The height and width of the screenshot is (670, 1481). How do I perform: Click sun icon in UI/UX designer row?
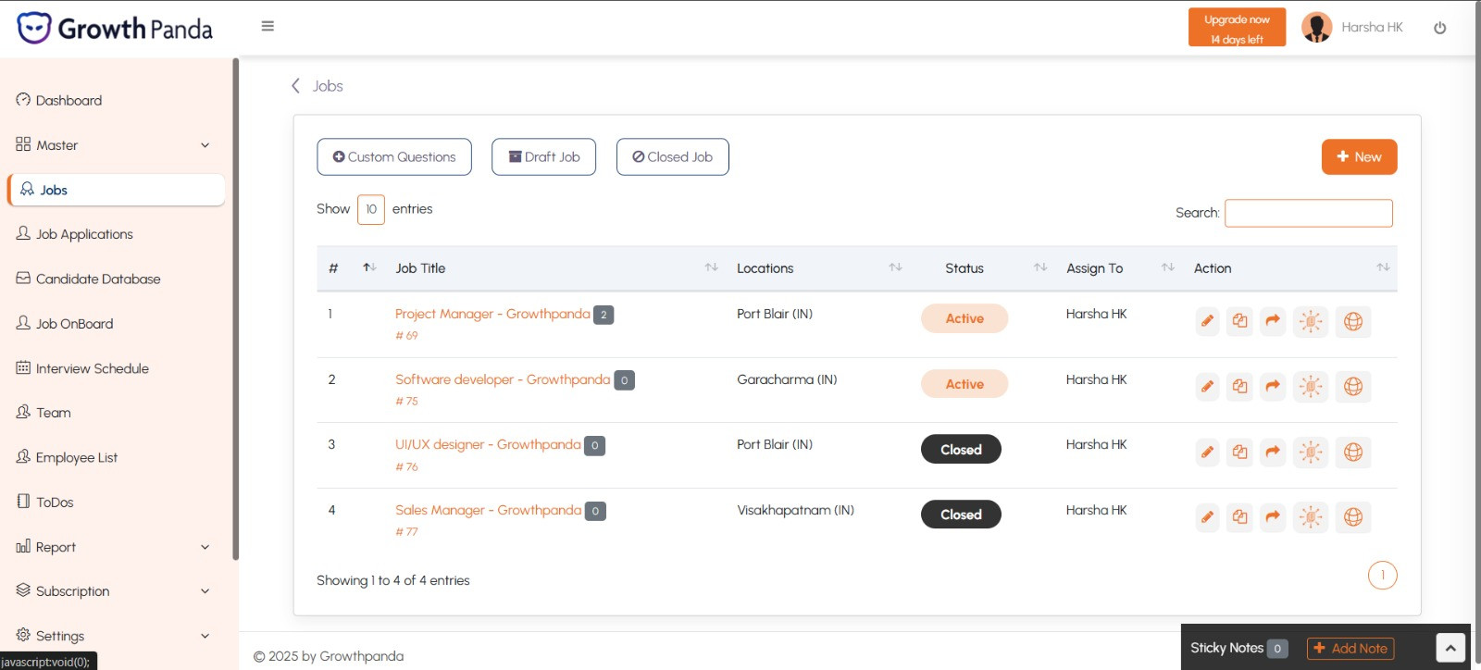(1310, 452)
